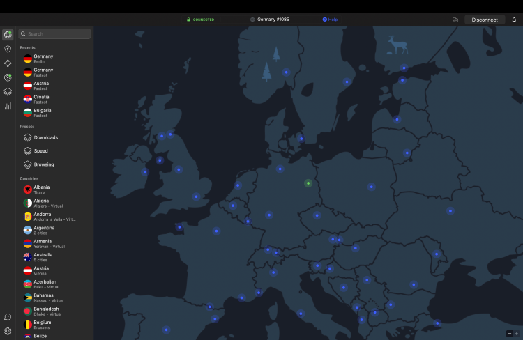This screenshot has width=523, height=340.
Task: Select the Finland server dot on map
Action: point(404,68)
